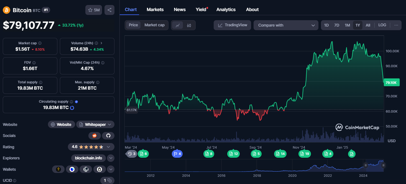
Task: Click the $1.56T market cap value
Action: [x=22, y=49]
